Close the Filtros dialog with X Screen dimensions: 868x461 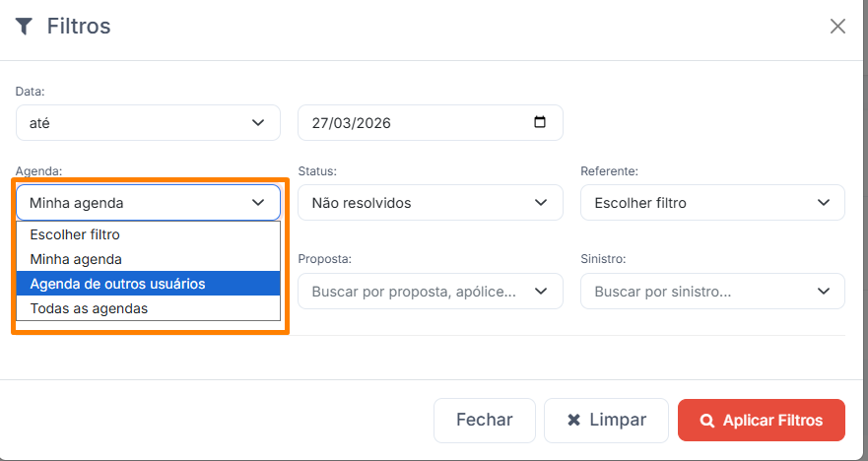837,27
